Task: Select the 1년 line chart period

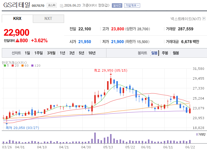Action: [62, 53]
